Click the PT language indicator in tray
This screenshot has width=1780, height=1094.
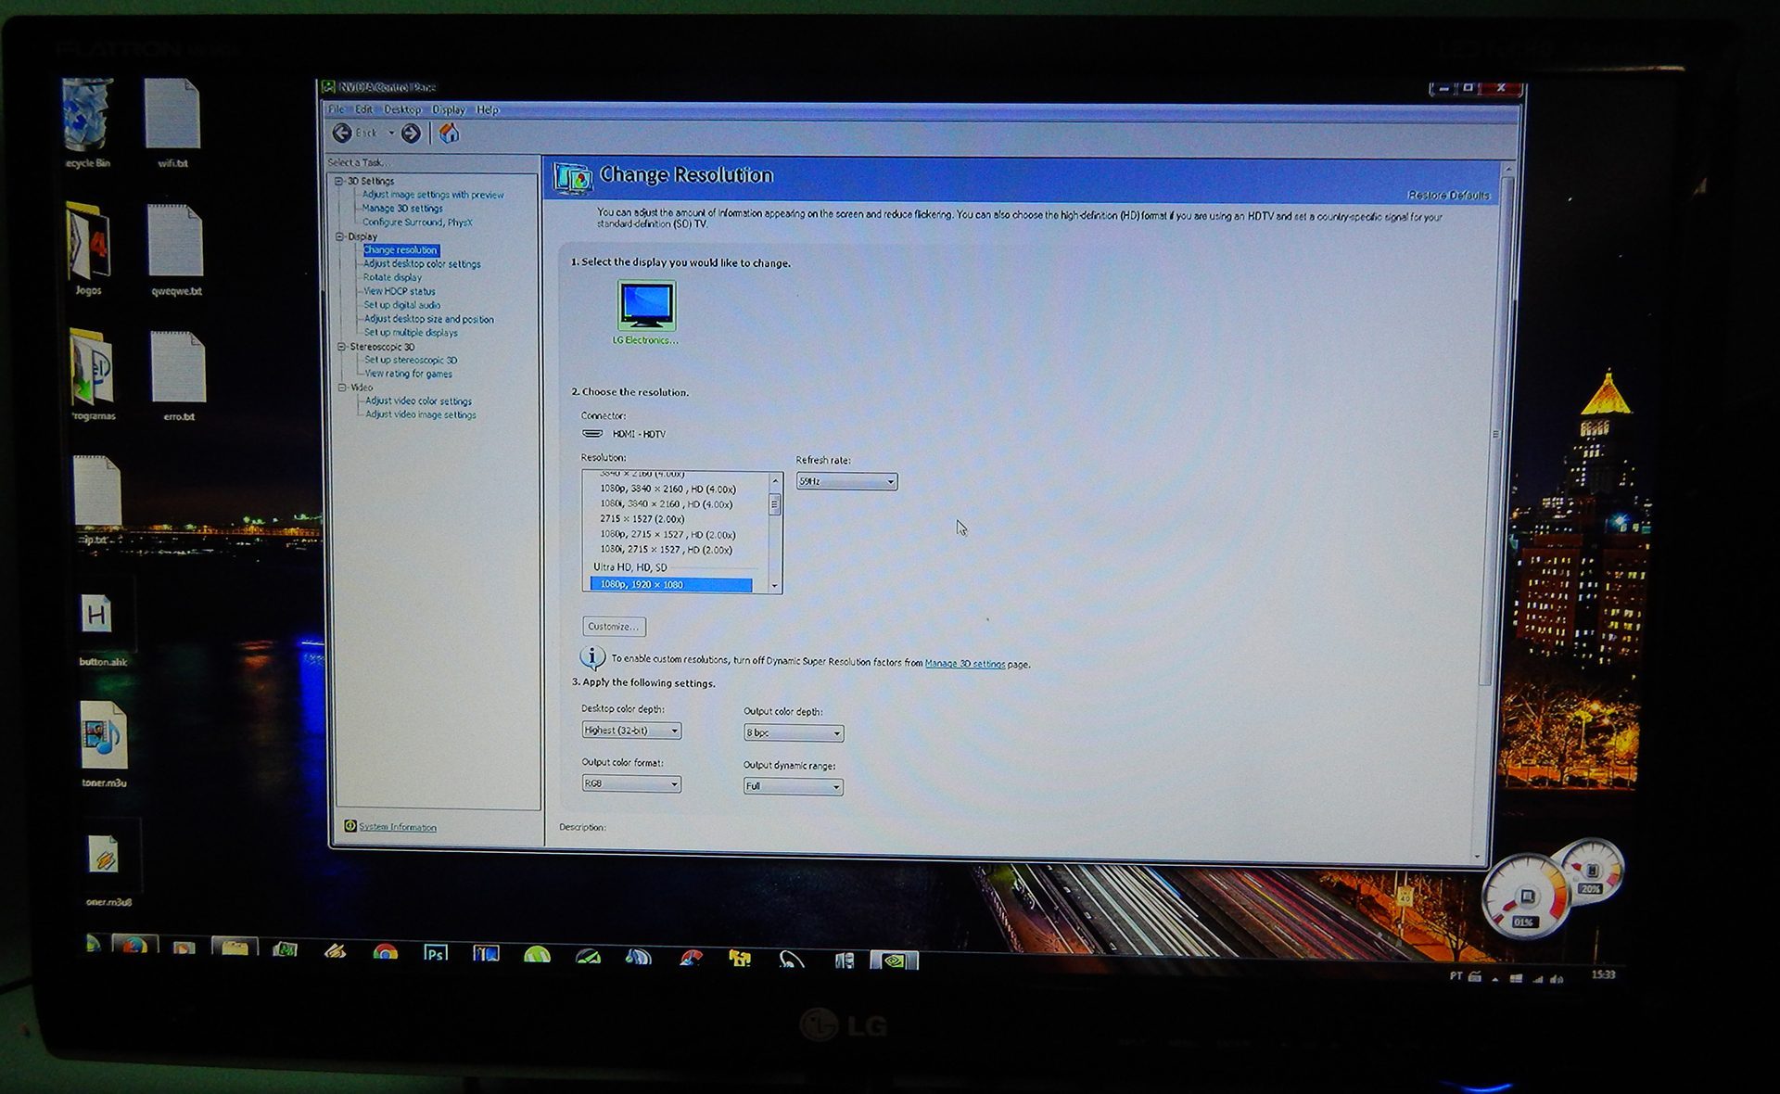point(1455,976)
